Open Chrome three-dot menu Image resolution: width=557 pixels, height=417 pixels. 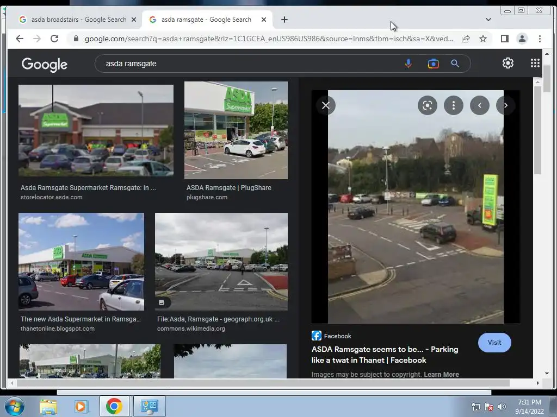click(540, 39)
